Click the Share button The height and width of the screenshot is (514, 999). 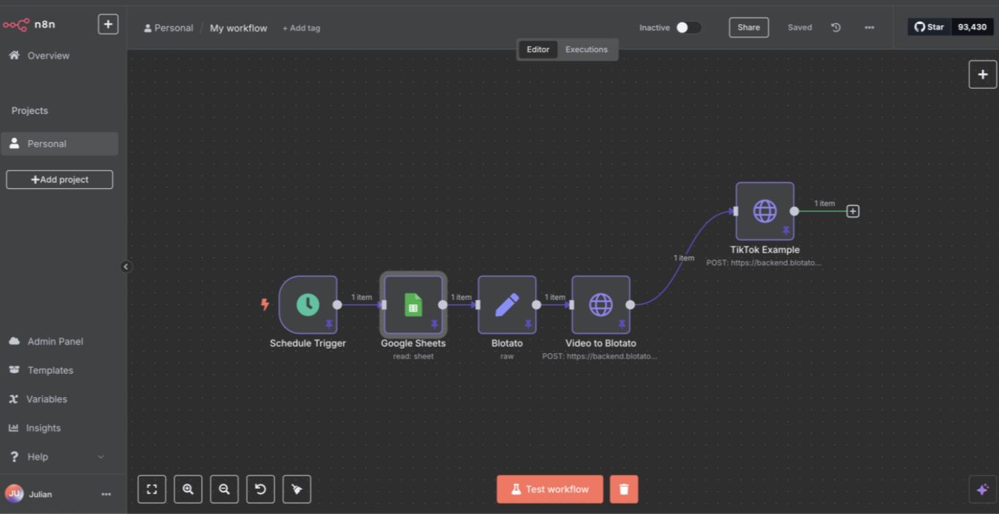[x=749, y=27]
